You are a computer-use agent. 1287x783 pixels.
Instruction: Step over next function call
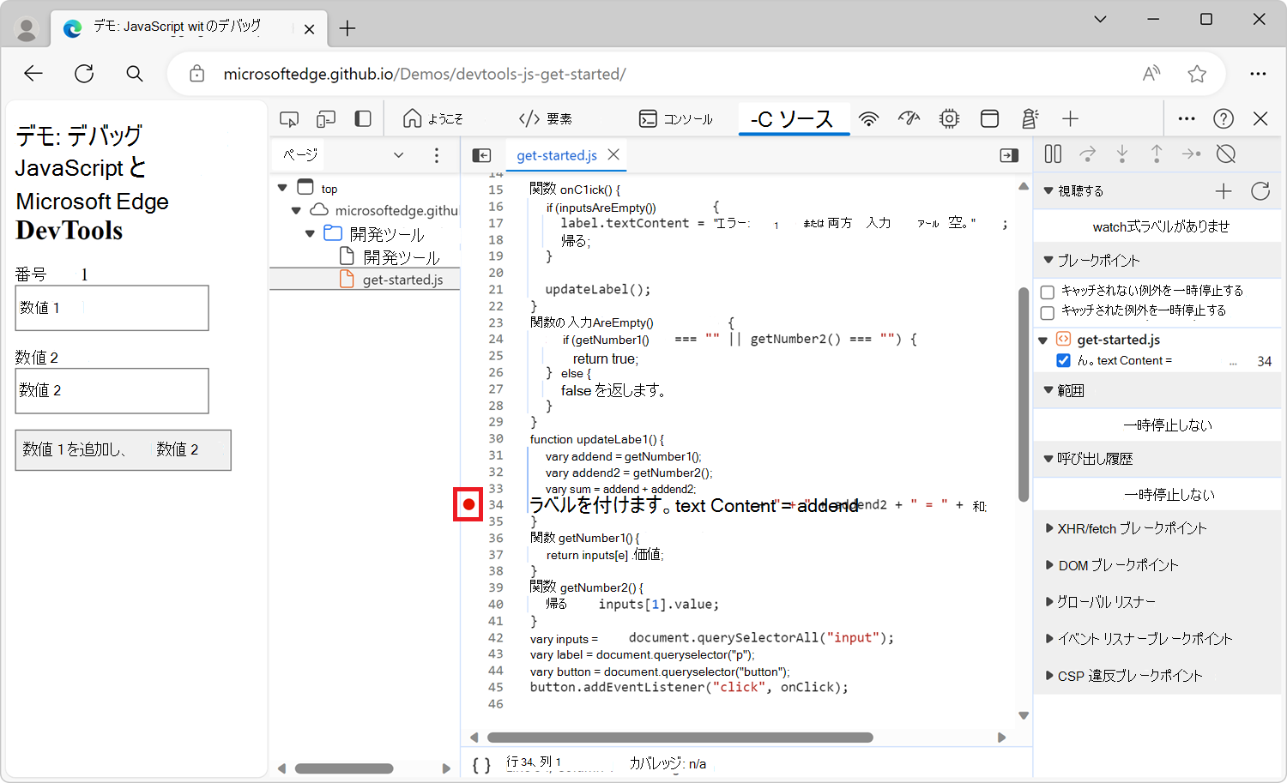pos(1088,154)
